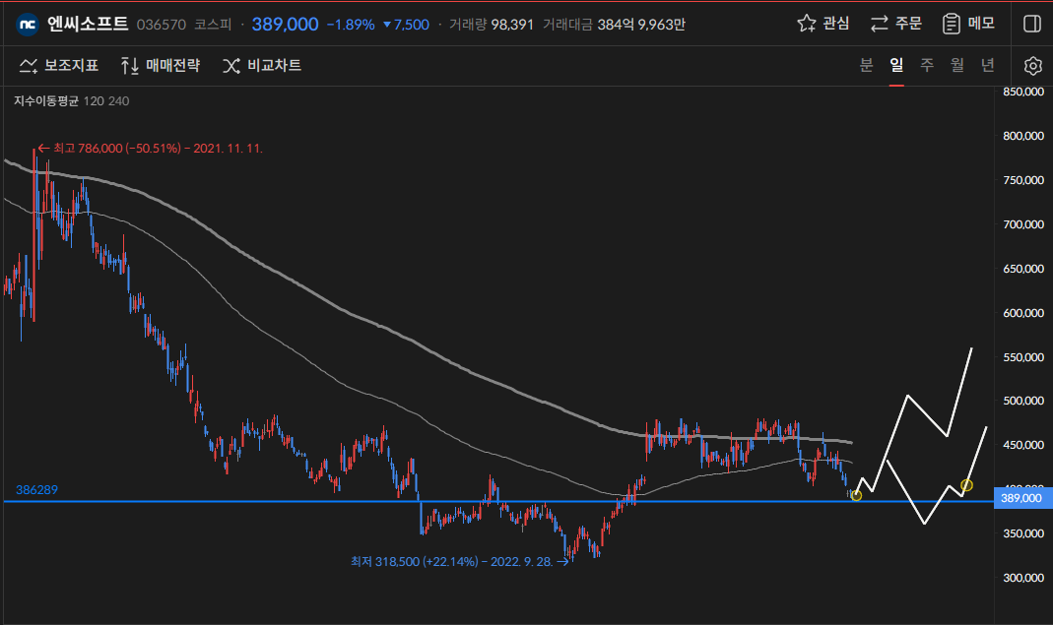Open 비교차트 comparison chart
1053x625 pixels.
tap(262, 66)
